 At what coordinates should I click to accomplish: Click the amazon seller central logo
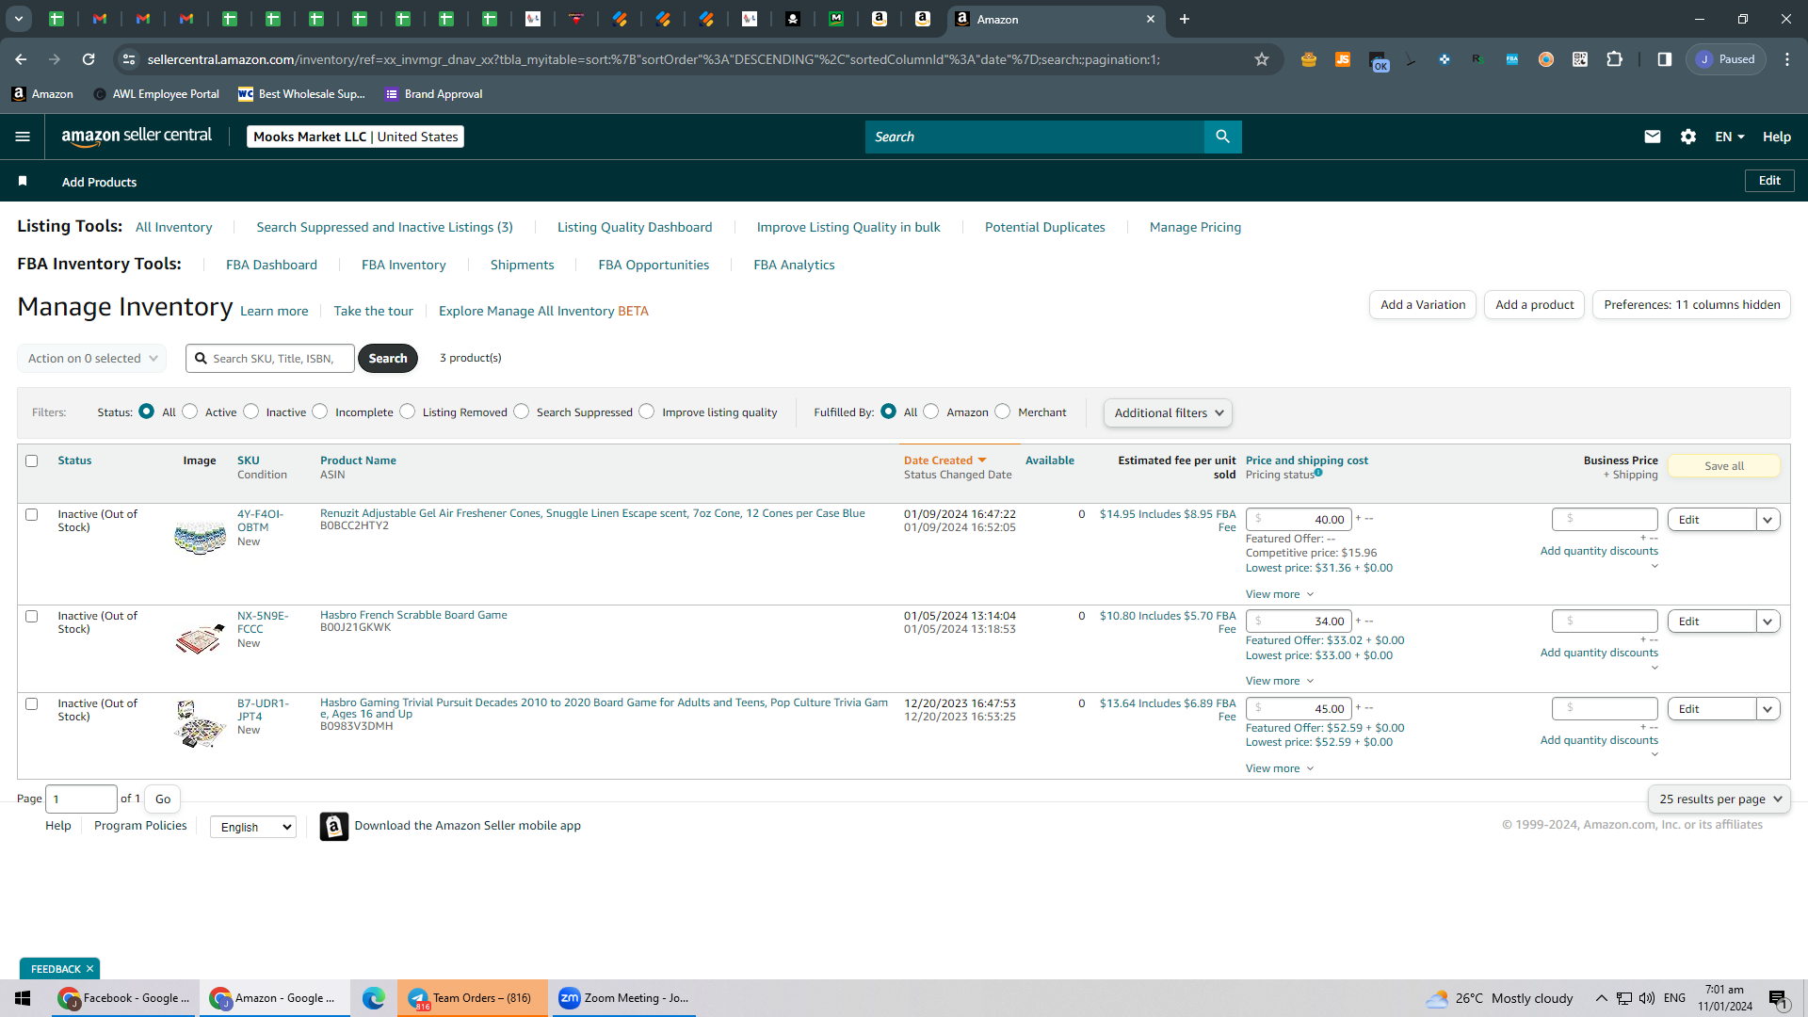pyautogui.click(x=137, y=137)
